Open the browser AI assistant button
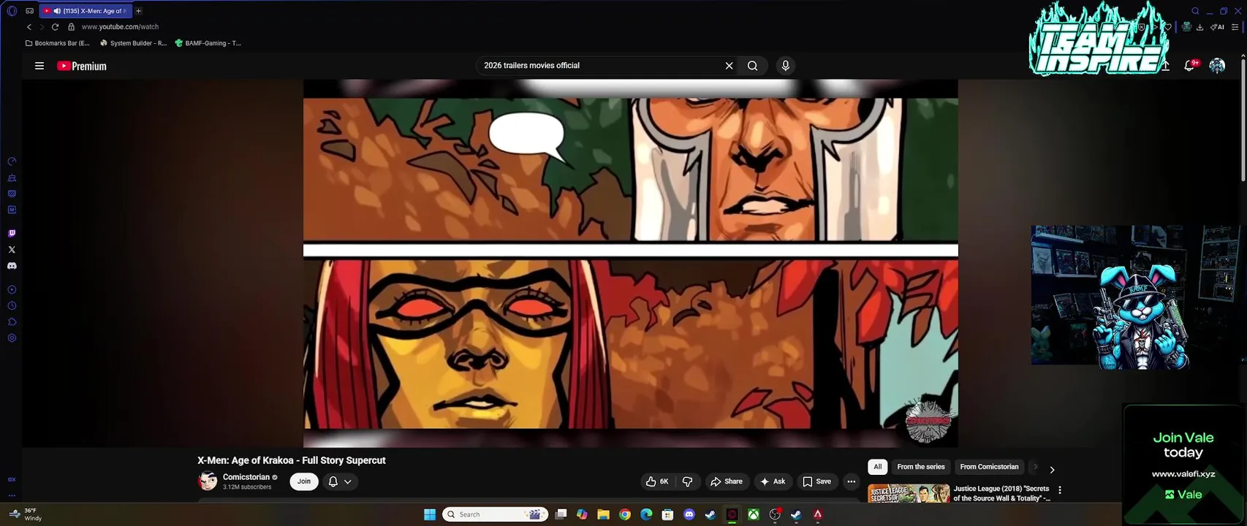1247x526 pixels. 1218,27
